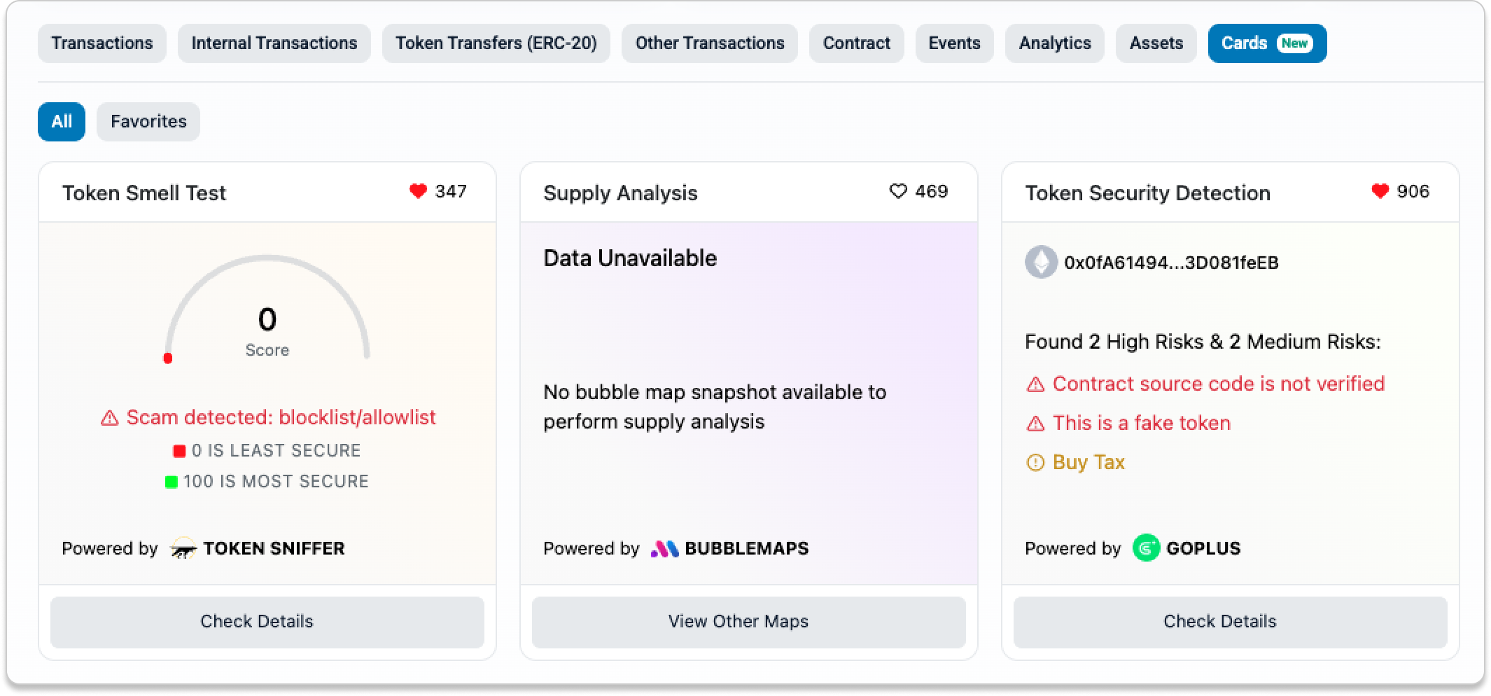
Task: Unfavorite the Token Smell Test heart icon
Action: point(418,191)
